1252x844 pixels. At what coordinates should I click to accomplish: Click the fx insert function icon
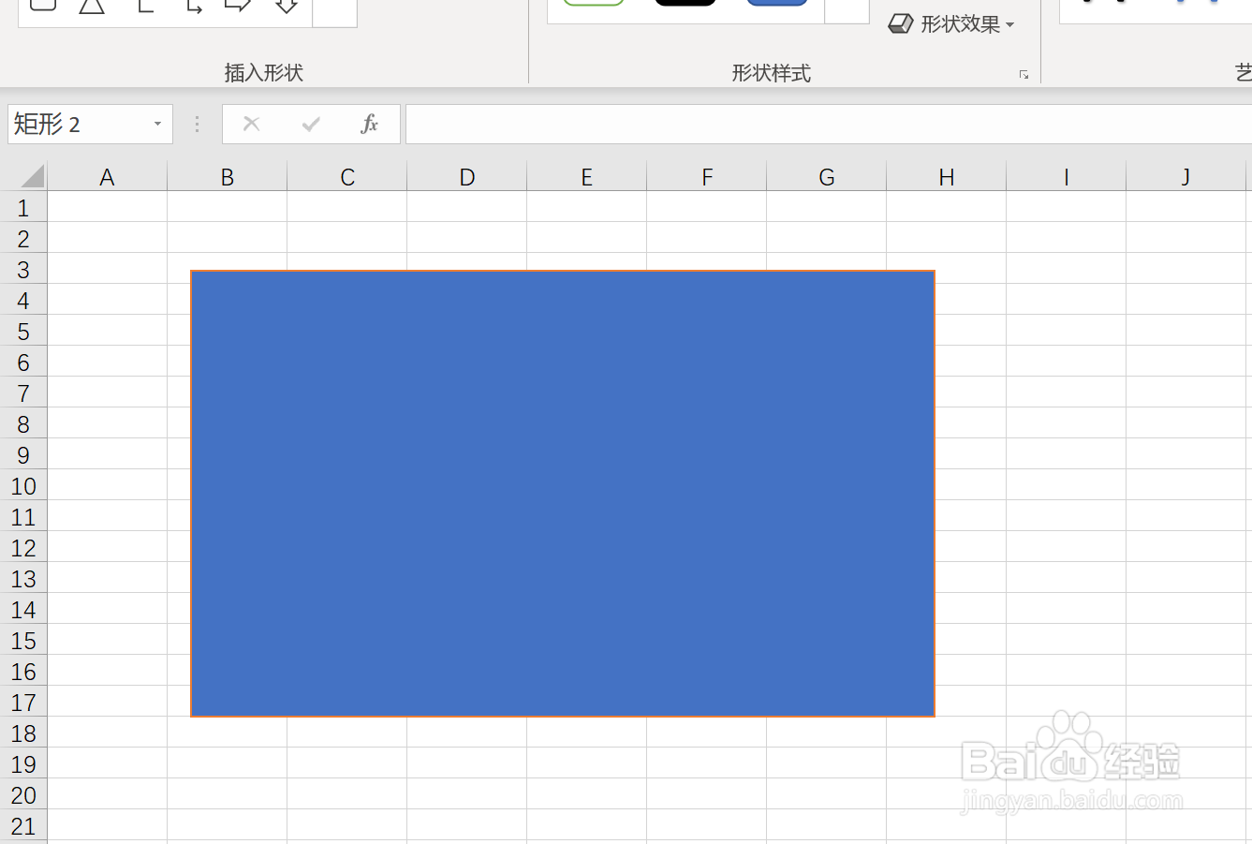click(370, 124)
